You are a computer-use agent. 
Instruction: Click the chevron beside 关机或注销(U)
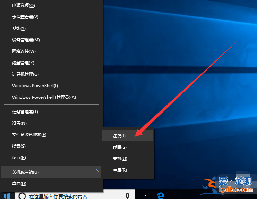(97, 172)
